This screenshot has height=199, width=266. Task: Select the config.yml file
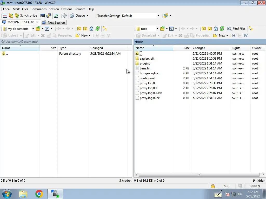point(147,78)
